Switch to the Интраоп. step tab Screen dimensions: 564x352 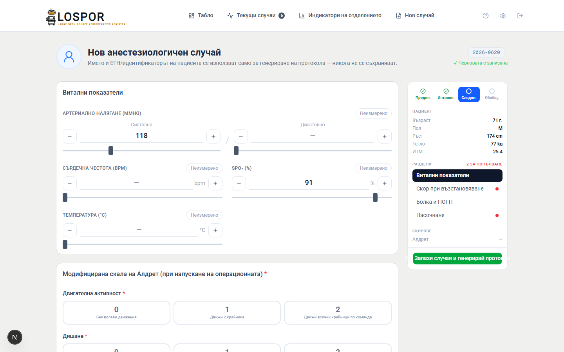coord(446,94)
